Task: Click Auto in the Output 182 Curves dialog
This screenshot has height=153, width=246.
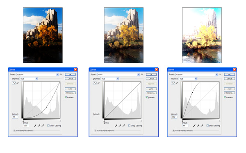Action: [x=229, y=89]
